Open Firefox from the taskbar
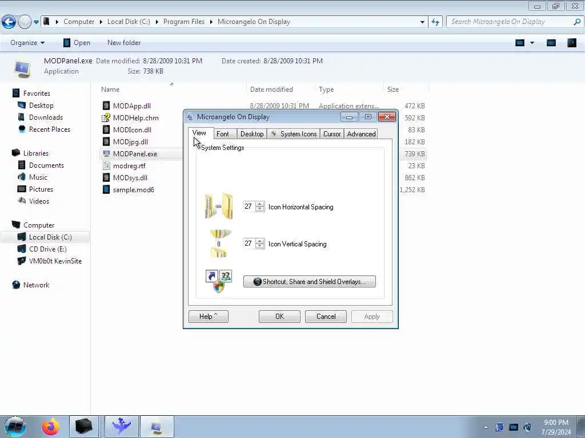 click(51, 427)
